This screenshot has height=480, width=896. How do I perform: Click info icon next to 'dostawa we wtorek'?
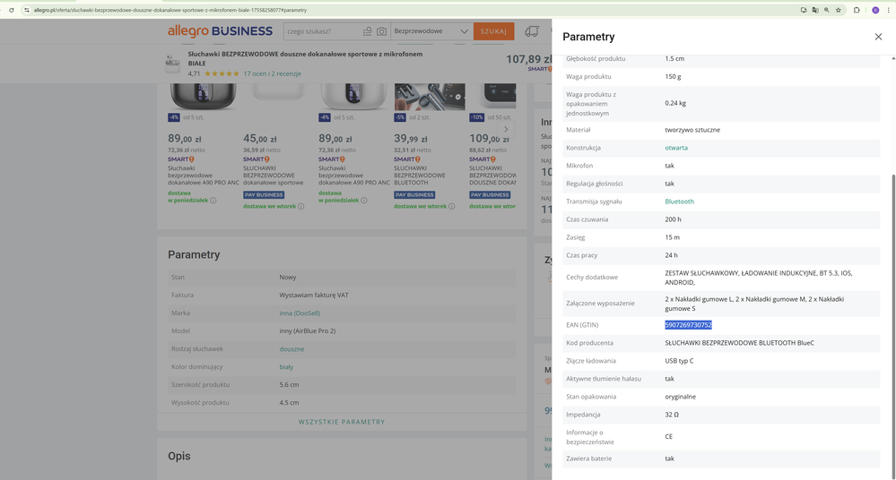(x=300, y=207)
